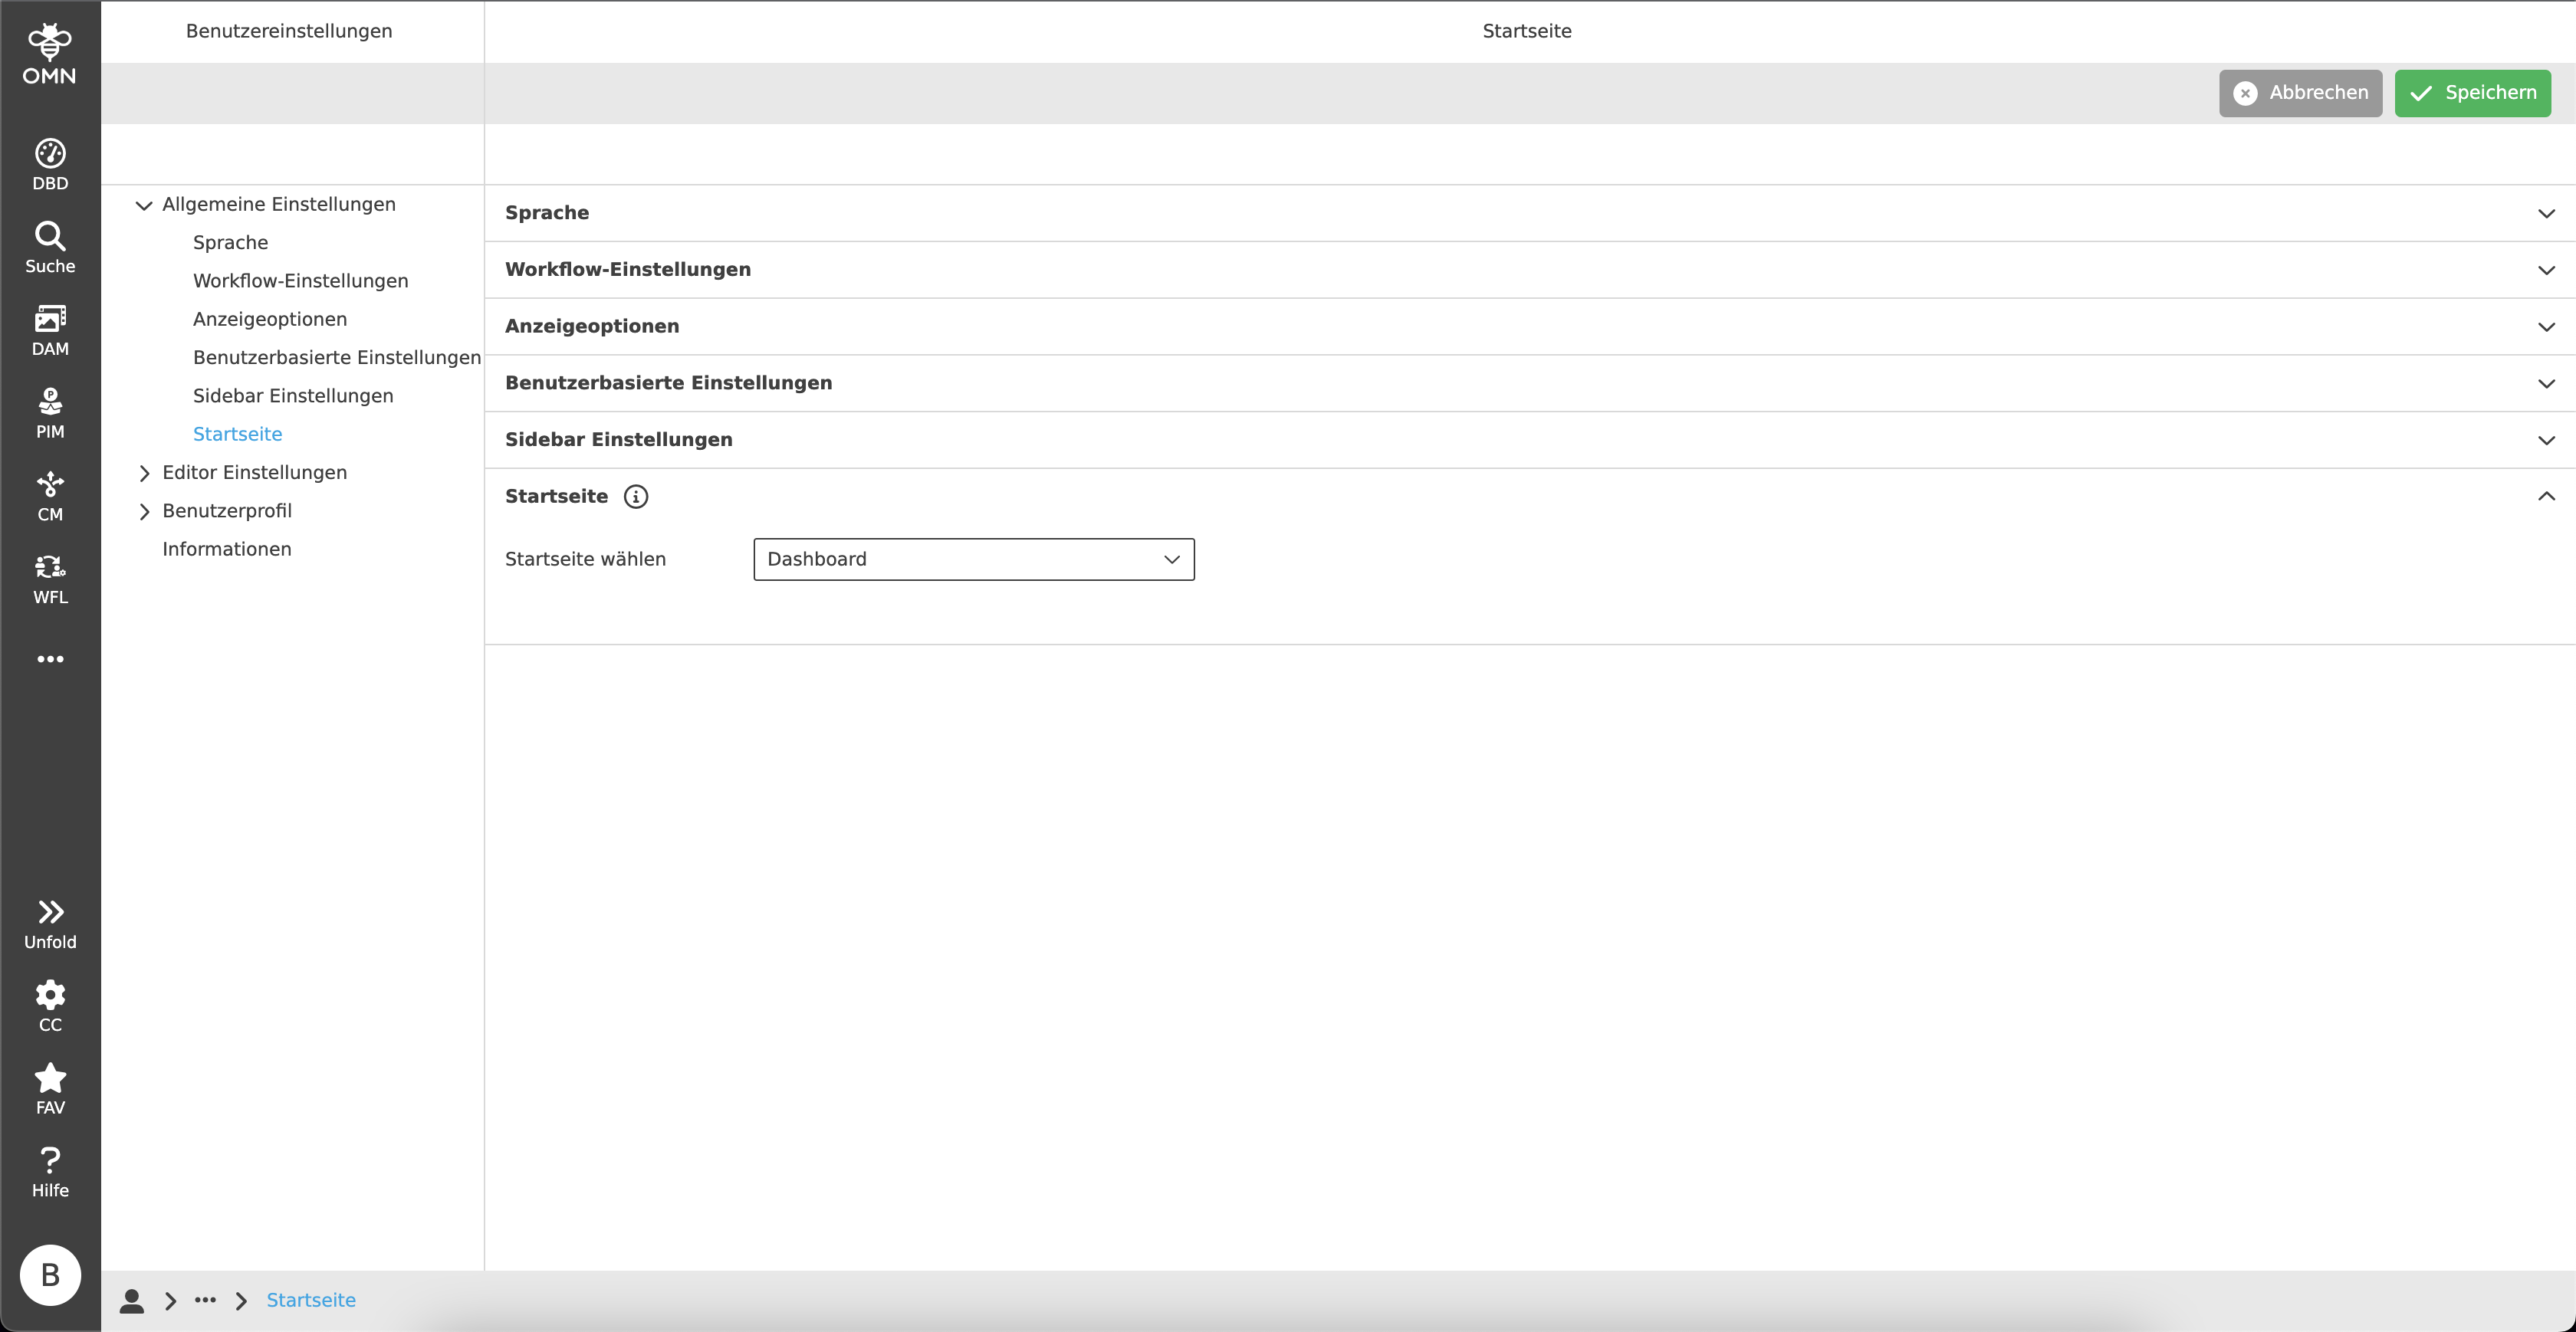Unfold the sidebar navigation

pyautogui.click(x=50, y=923)
